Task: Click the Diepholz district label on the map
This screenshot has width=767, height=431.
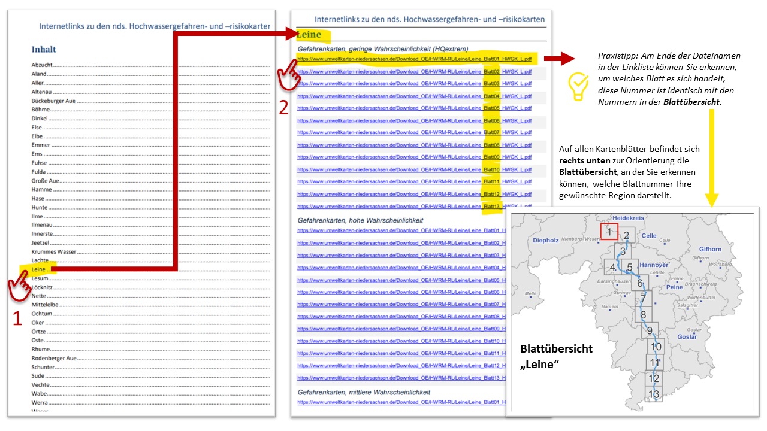Action: click(545, 240)
